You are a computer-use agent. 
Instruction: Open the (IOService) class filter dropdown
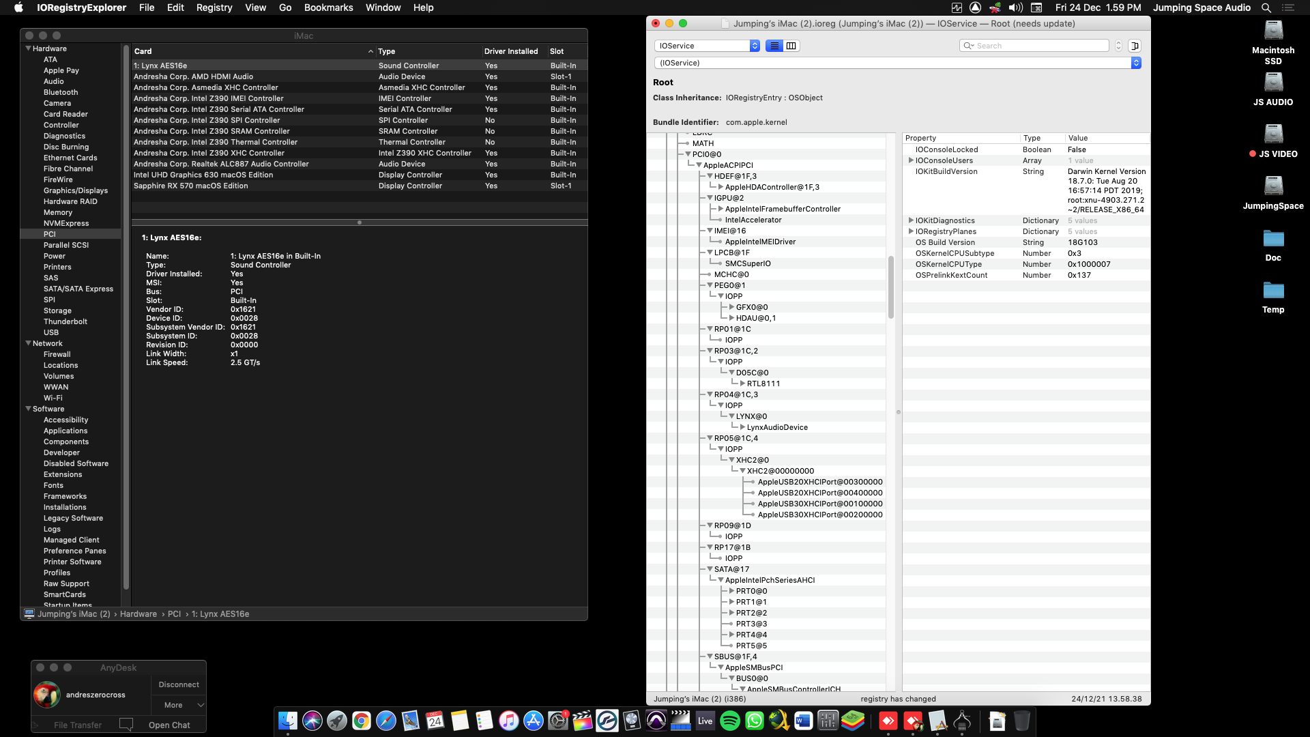(x=897, y=63)
